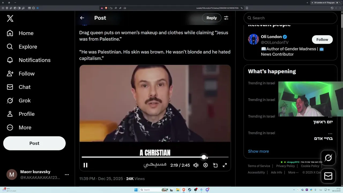Screen dimensions: 343x193
Task: Mute the video volume
Action: 196,165
